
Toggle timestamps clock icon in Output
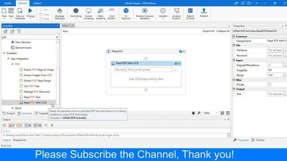[x=4, y=125]
